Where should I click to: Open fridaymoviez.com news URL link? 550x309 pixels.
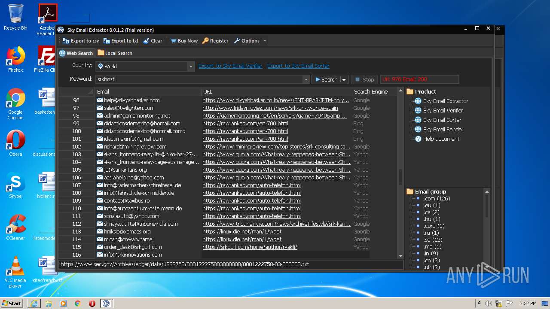pos(270,108)
